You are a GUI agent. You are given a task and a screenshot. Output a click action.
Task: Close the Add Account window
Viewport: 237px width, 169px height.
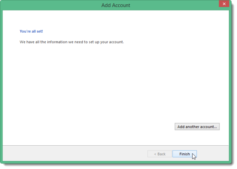(x=224, y=4)
